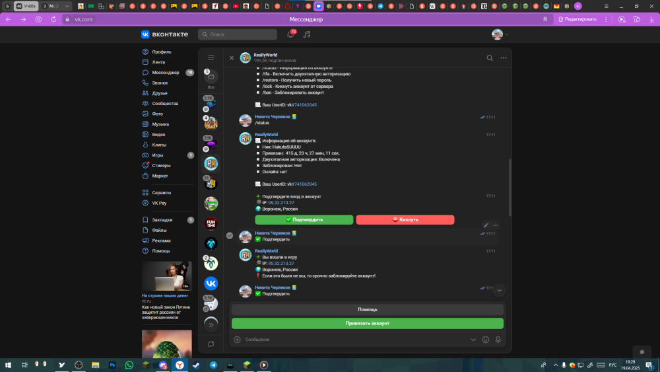This screenshot has width=660, height=372.
Task: Open IP link under Подтвердите вход
Action: [281, 203]
